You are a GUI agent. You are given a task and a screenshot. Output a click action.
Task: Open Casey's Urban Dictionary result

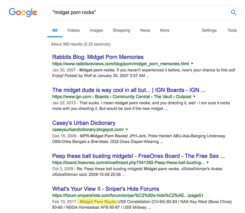point(84,123)
